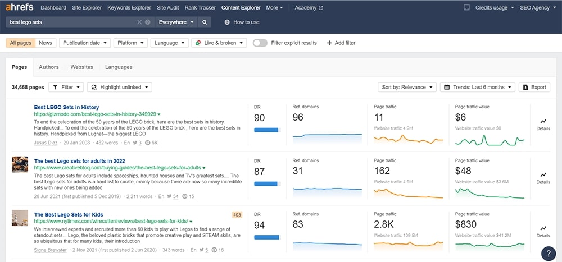This screenshot has height=262, width=562.
Task: Click Twitter share count 3 on Gizmodo result
Action: (x=137, y=143)
